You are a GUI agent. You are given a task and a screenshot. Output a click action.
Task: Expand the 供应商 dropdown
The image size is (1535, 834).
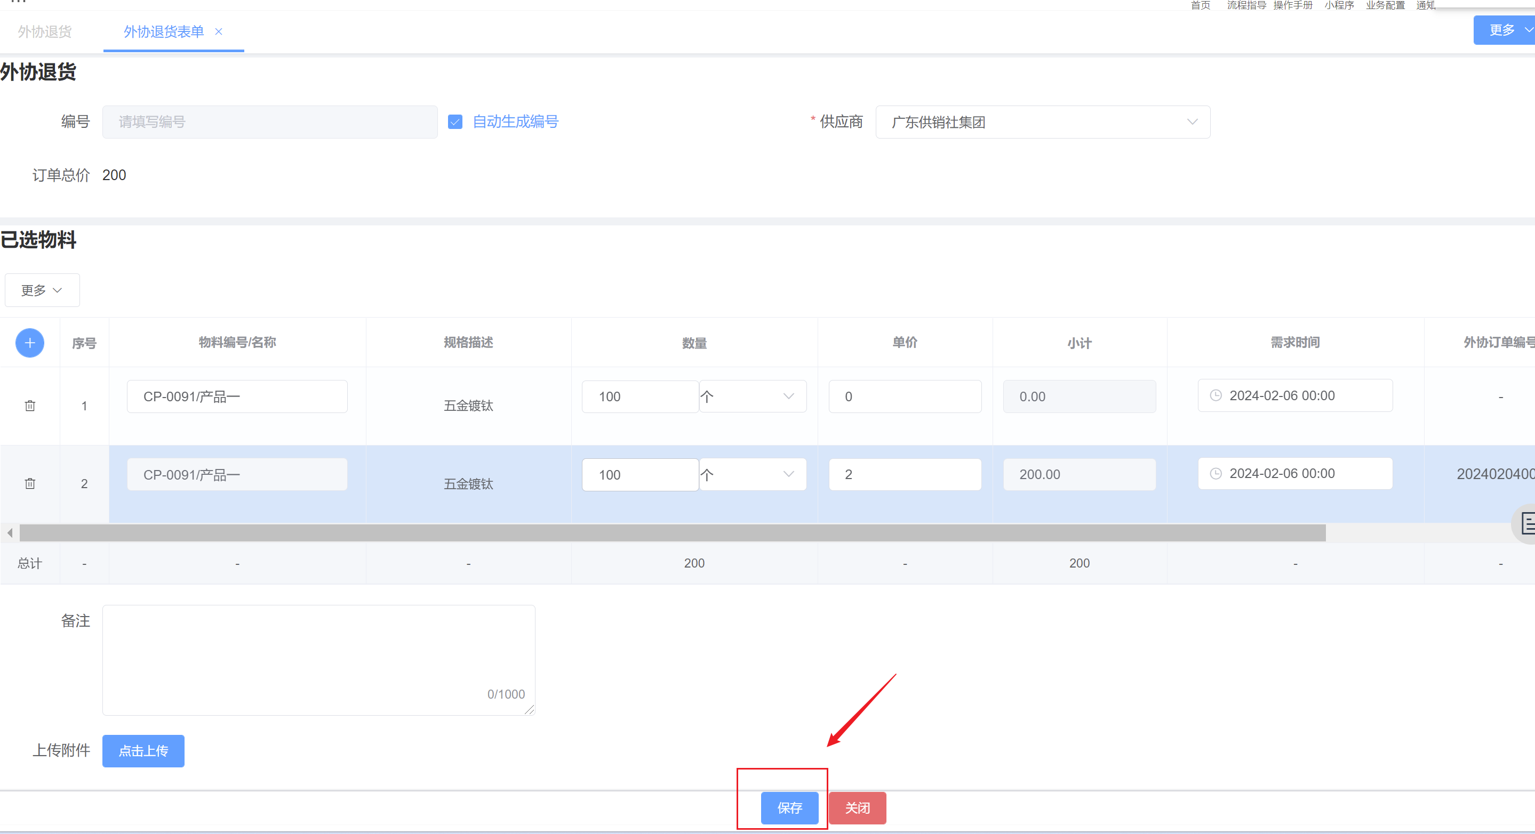pos(1042,122)
